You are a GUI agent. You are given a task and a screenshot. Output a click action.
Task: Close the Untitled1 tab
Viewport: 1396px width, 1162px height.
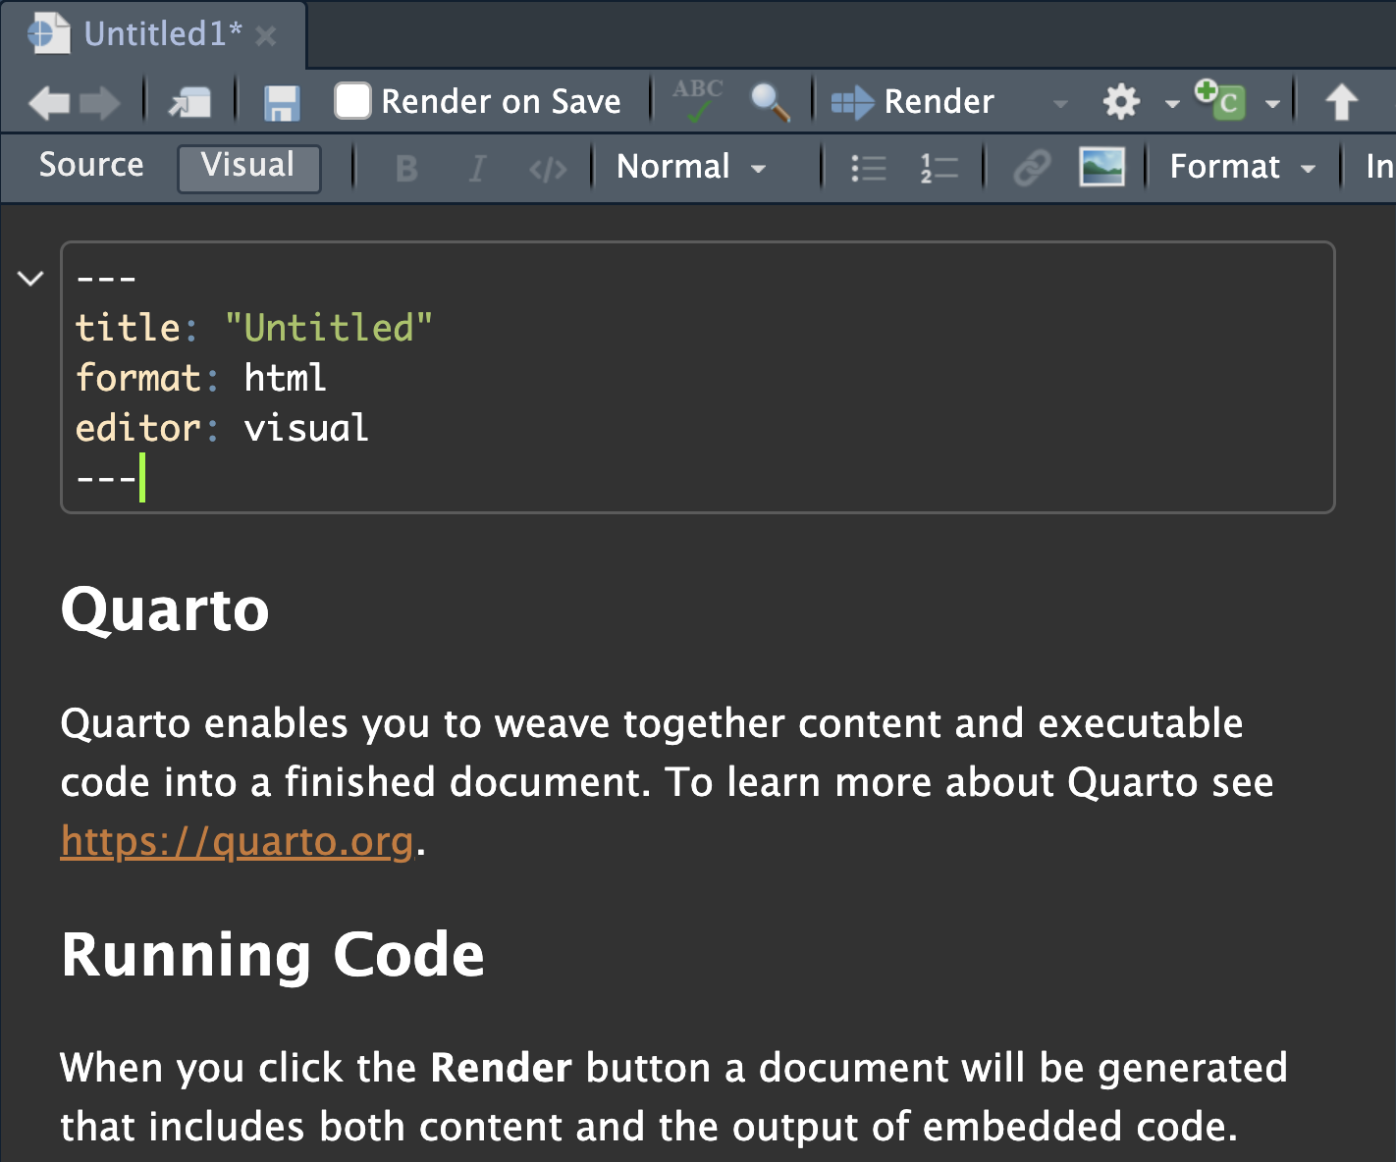[265, 36]
